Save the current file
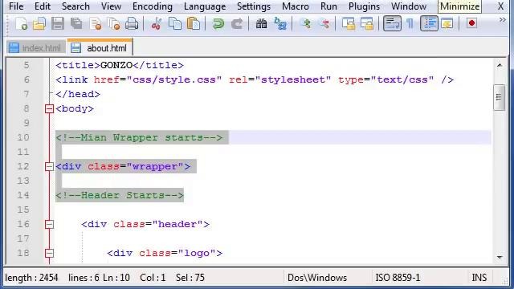The image size is (514, 289). [58, 23]
